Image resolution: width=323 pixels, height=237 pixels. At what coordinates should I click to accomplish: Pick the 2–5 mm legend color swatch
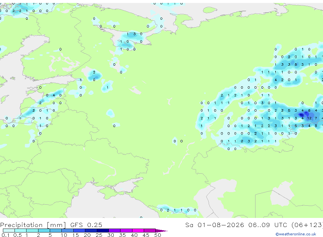tap(44, 231)
